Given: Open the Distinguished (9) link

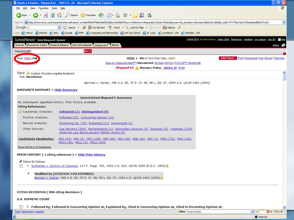Looking at the screenshot, I should pyautogui.click(x=95, y=112).
